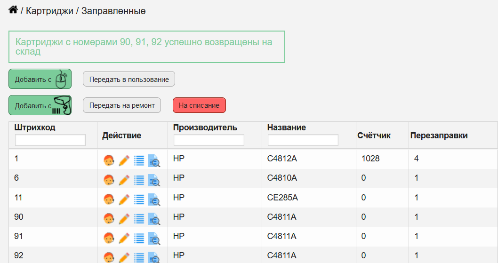
Task: Click Передать на ремонт button
Action: (122, 105)
